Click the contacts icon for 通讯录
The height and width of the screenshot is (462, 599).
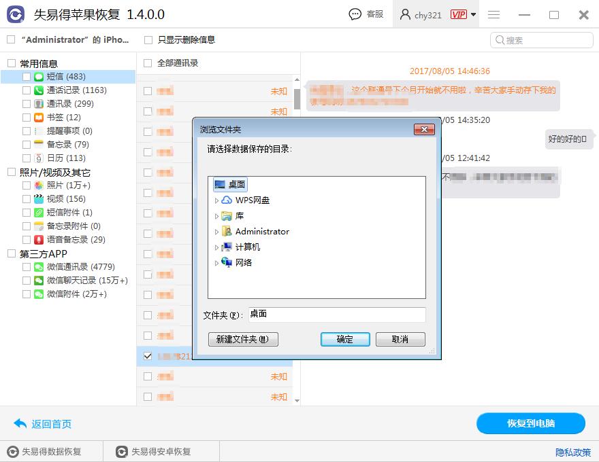[x=39, y=104]
